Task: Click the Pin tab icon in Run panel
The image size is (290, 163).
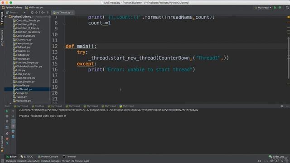Action: (7, 133)
